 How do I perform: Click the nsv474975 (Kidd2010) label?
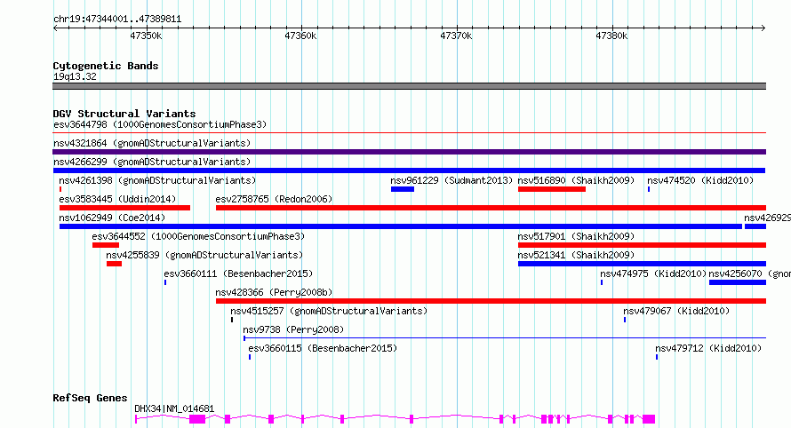click(653, 273)
